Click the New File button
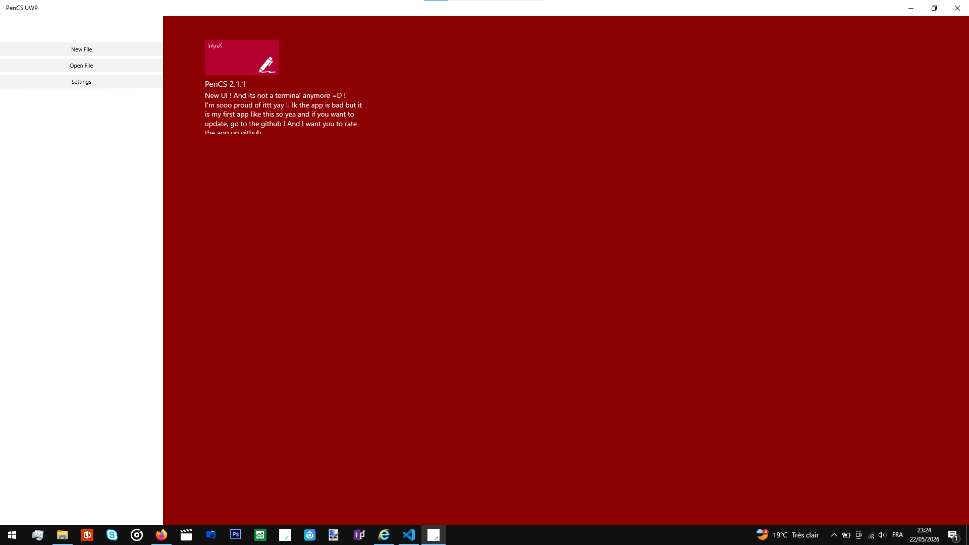 coord(81,49)
